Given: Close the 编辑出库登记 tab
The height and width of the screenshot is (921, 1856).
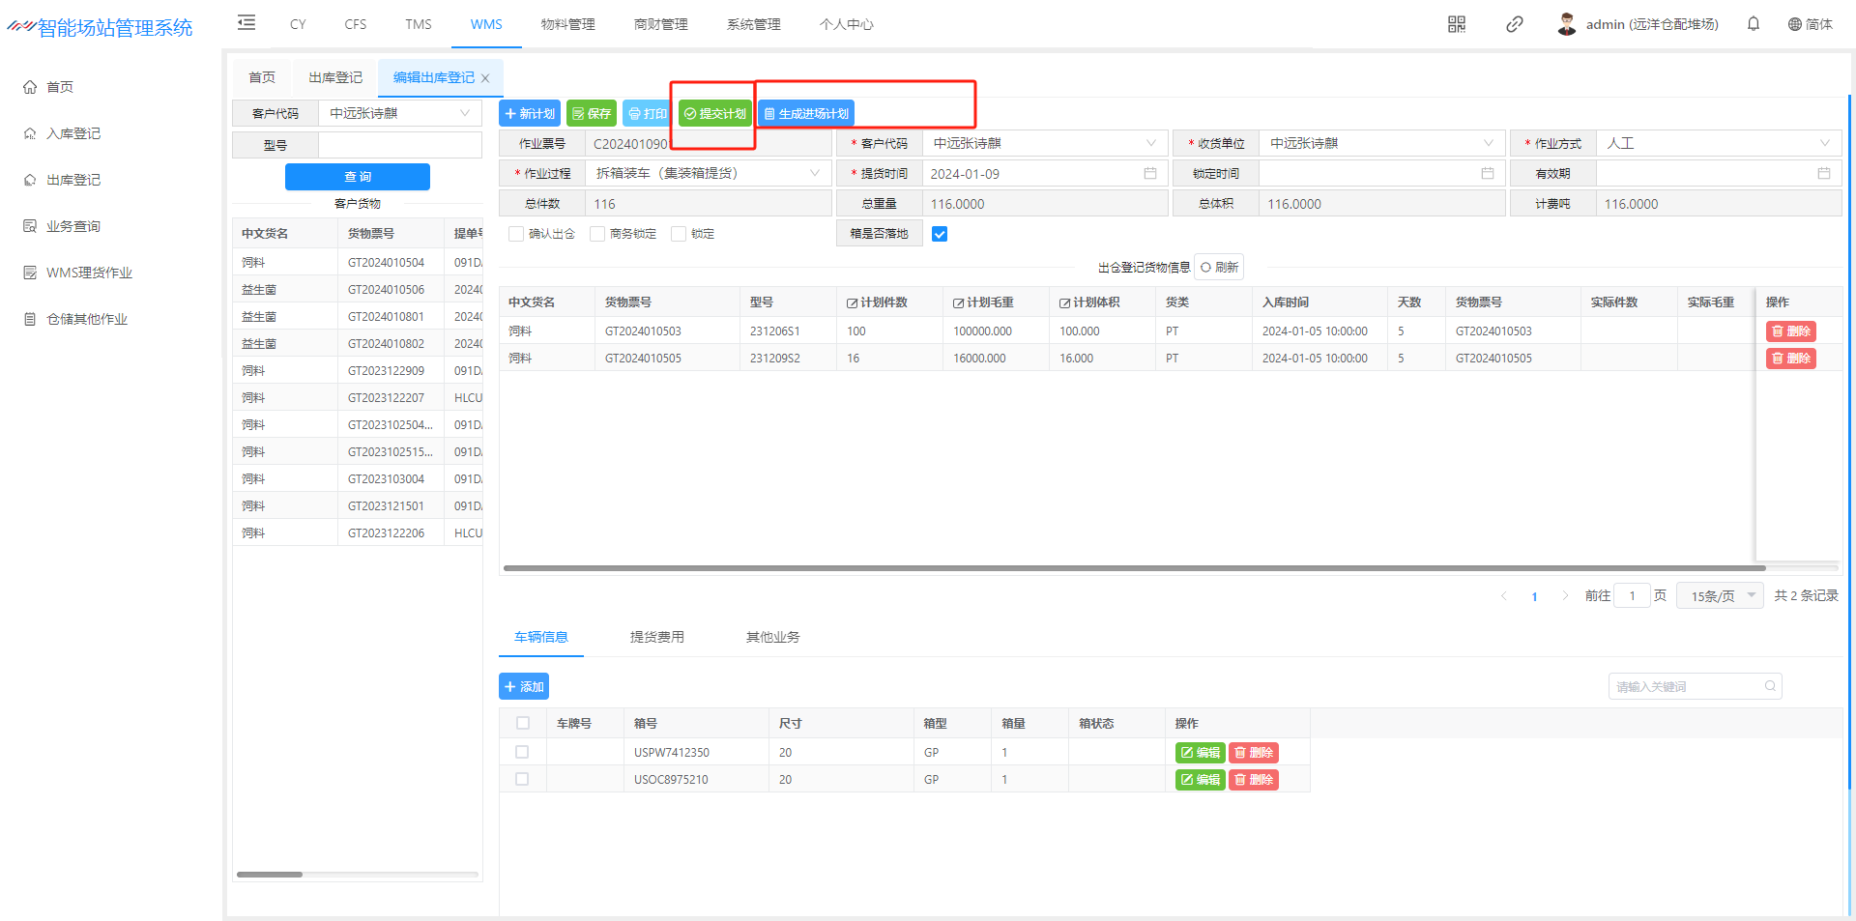Looking at the screenshot, I should [x=485, y=78].
